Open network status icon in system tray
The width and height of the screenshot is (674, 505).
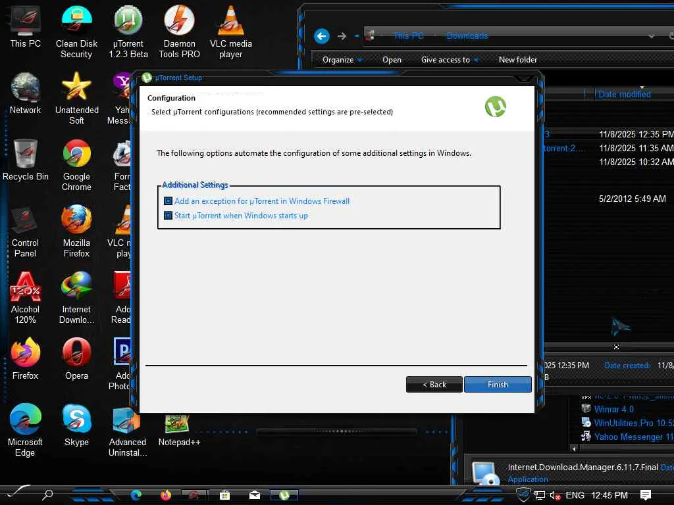point(540,496)
